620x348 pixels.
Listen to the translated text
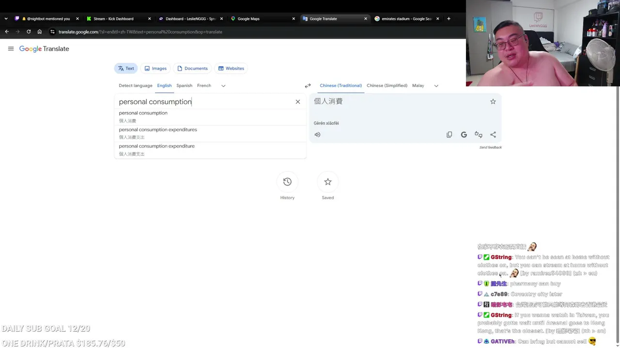point(317,135)
